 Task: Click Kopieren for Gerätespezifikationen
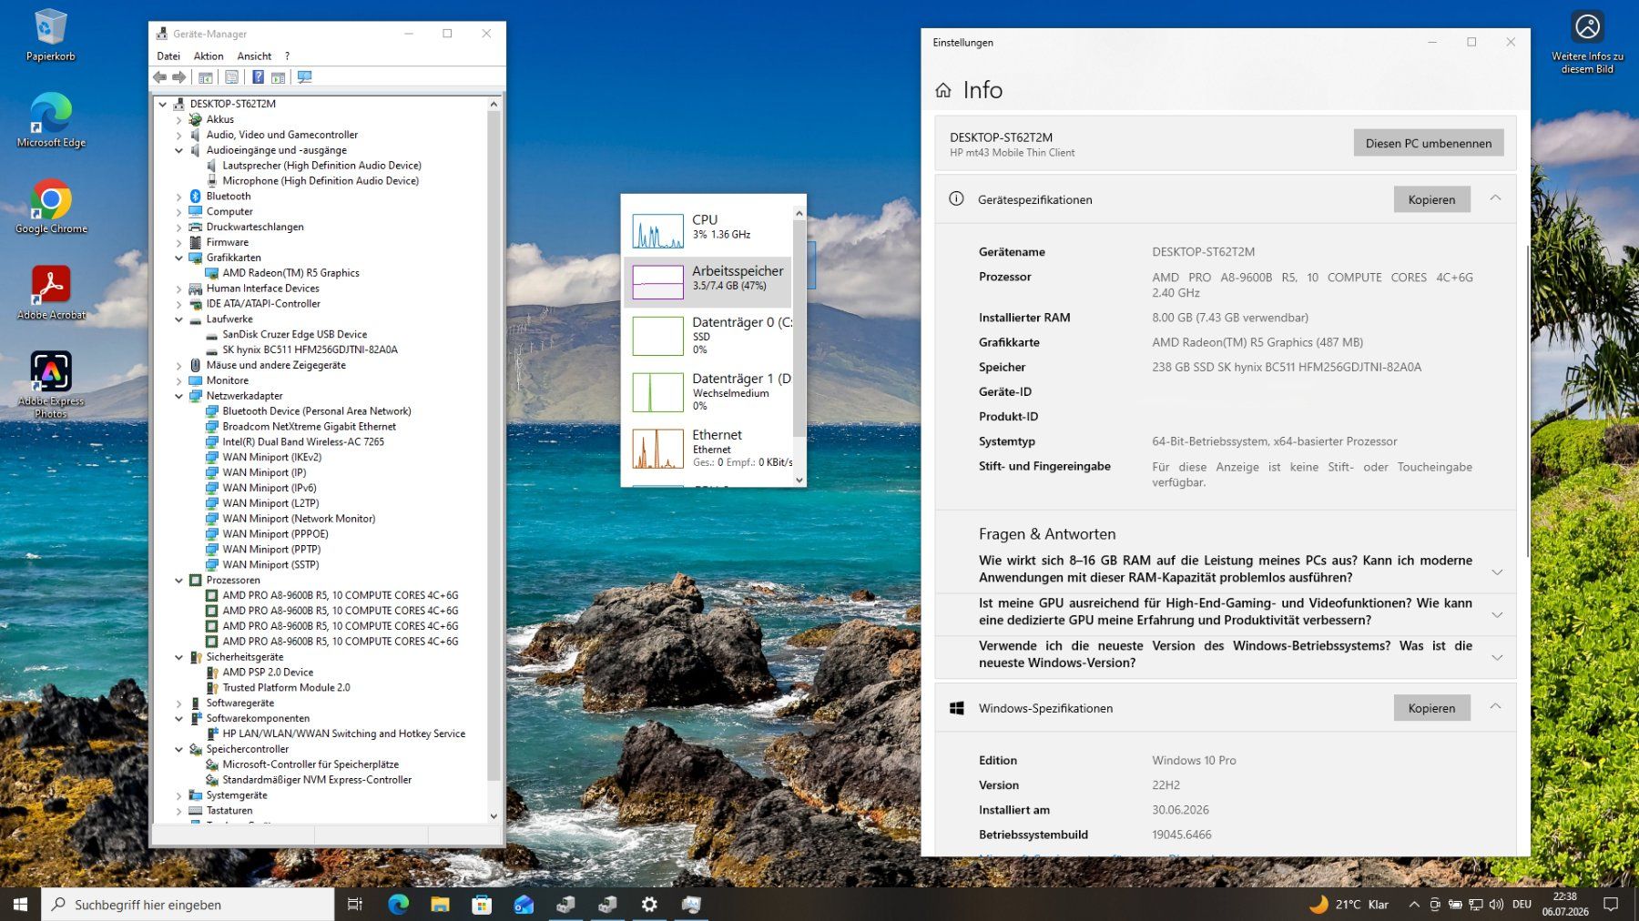pos(1431,199)
